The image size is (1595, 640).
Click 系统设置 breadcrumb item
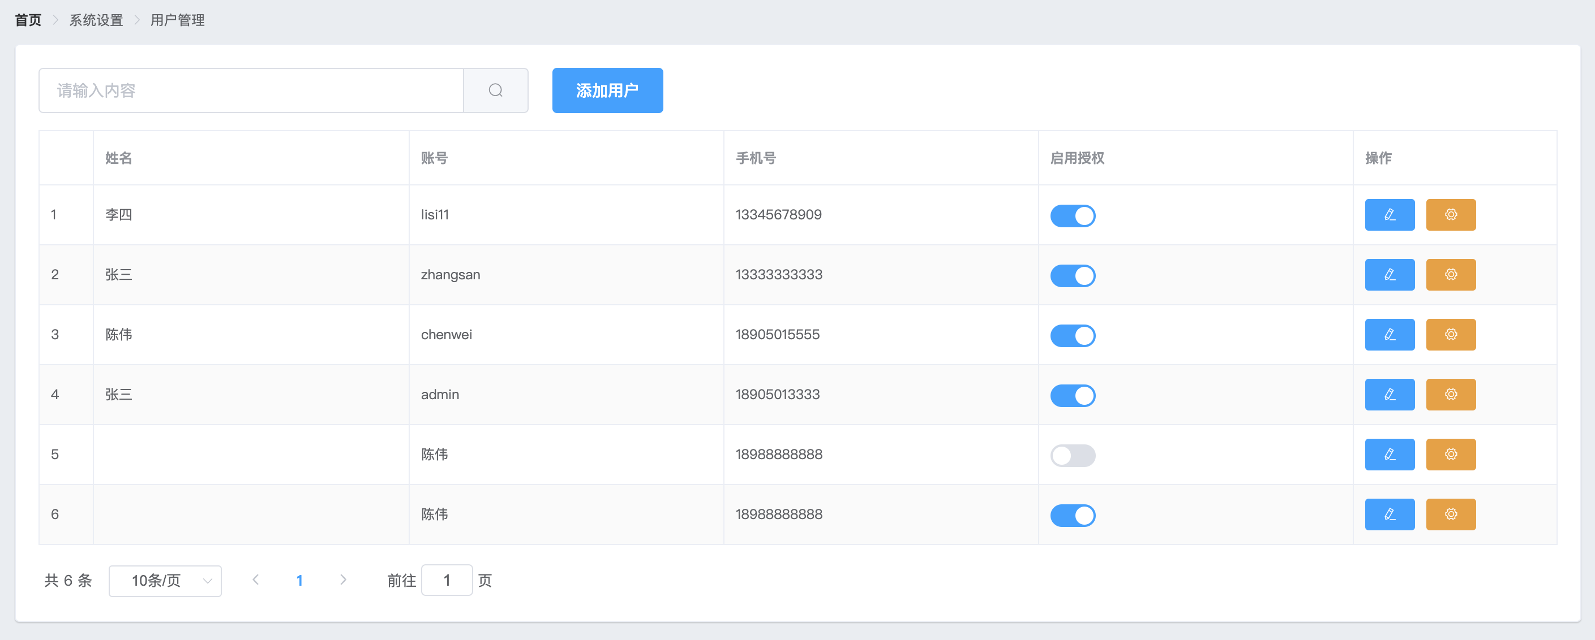pos(96,20)
